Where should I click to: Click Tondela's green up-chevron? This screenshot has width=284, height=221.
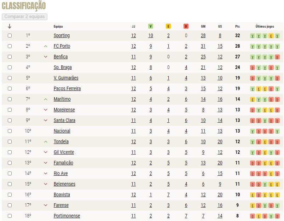pyautogui.click(x=46, y=142)
